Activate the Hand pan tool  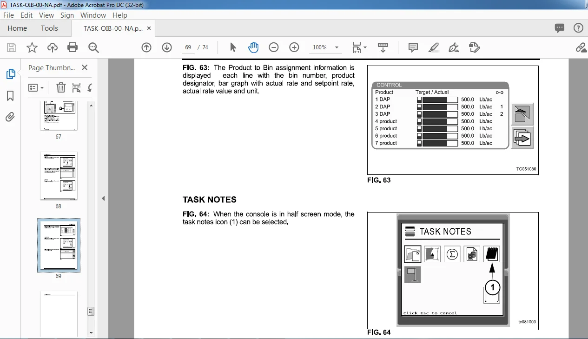[x=253, y=47]
